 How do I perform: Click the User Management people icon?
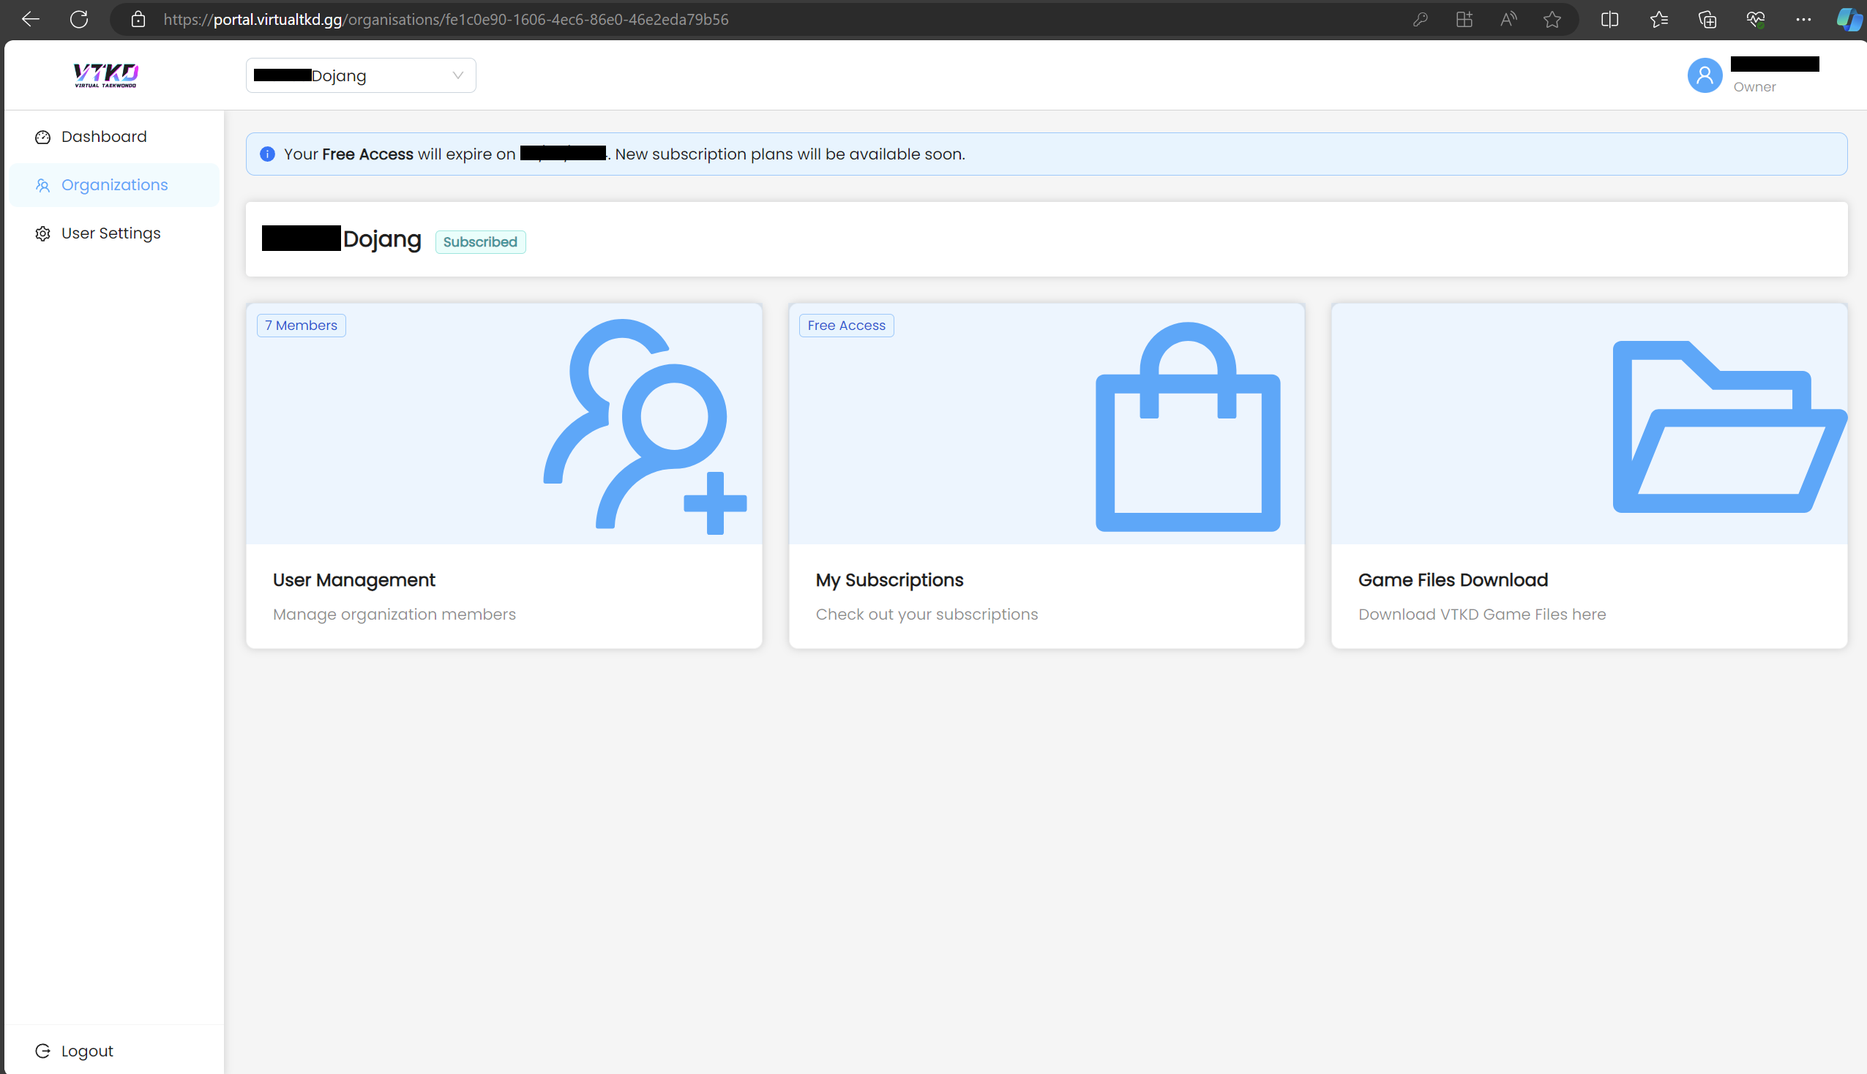[x=644, y=425]
